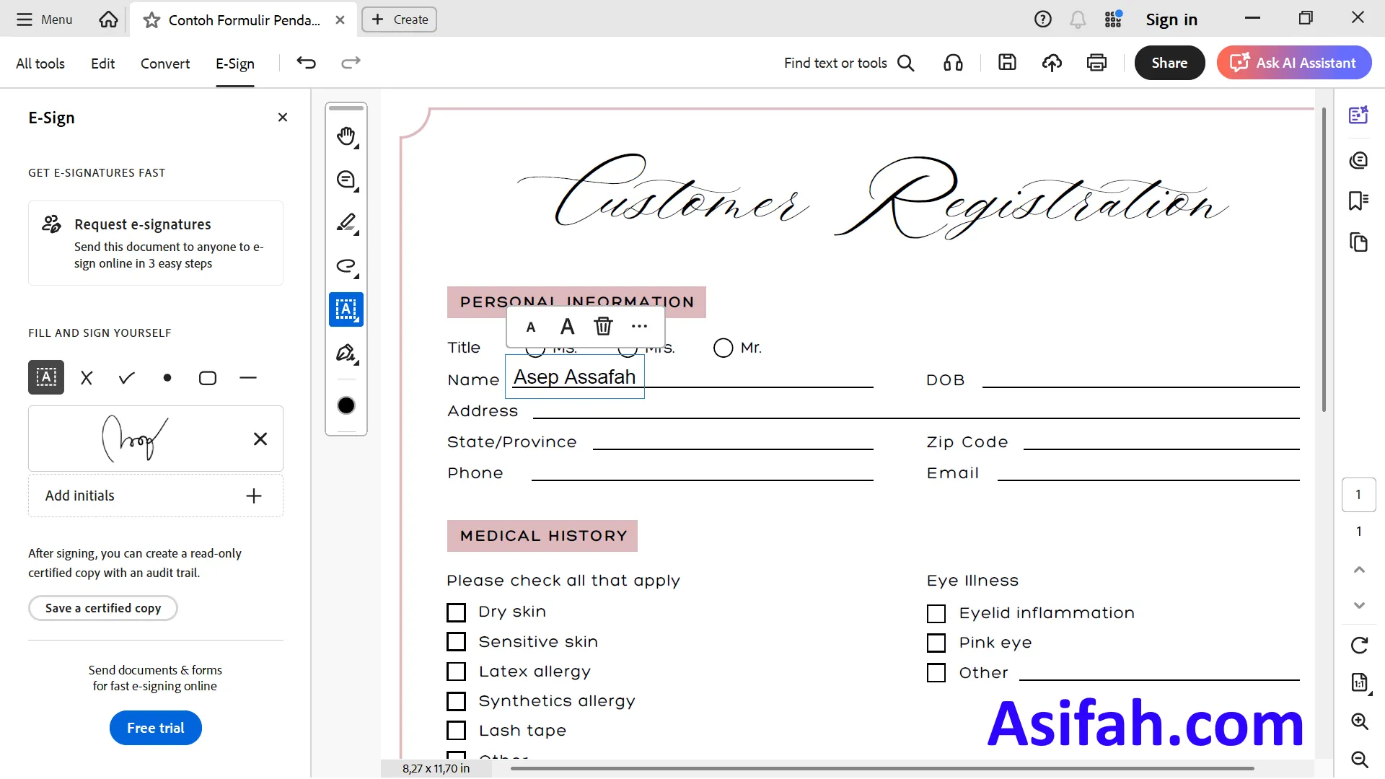Switch to the Convert tab
Viewport: 1385px width, 779px height.
(165, 63)
